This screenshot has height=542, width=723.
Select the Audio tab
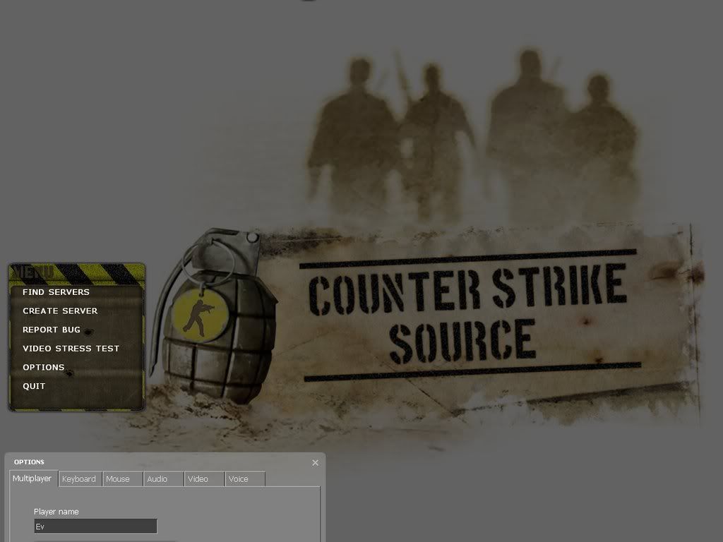click(x=157, y=479)
